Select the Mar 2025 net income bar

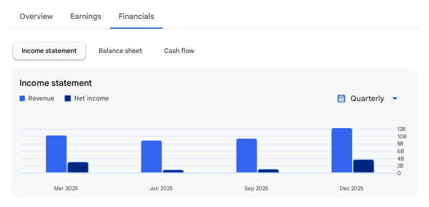coord(78,168)
